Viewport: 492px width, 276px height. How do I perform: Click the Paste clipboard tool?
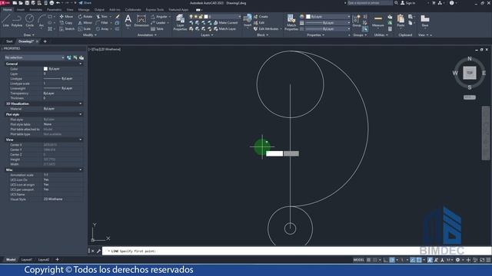tap(401, 21)
